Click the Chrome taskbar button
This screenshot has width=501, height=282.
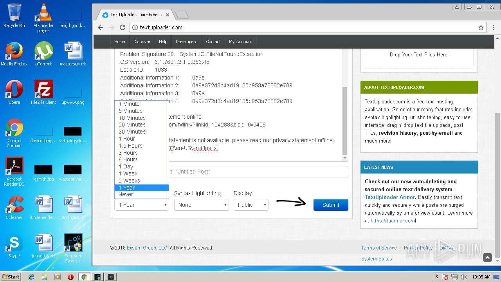[x=84, y=277]
